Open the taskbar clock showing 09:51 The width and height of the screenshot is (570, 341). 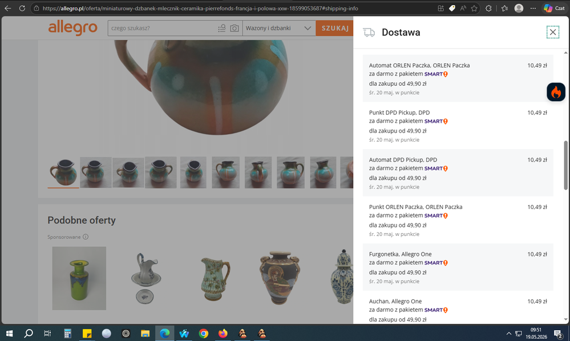coord(536,334)
